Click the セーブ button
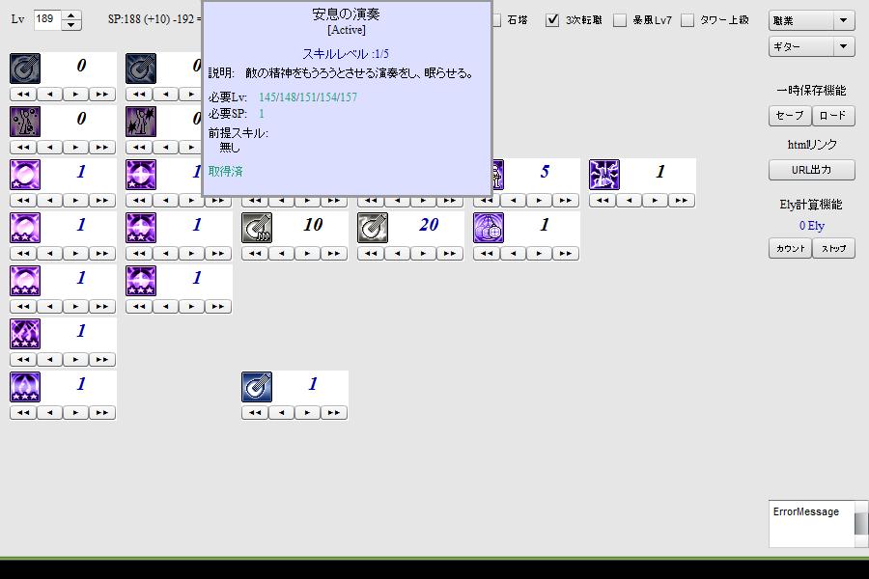Image resolution: width=869 pixels, height=579 pixels. [x=789, y=116]
